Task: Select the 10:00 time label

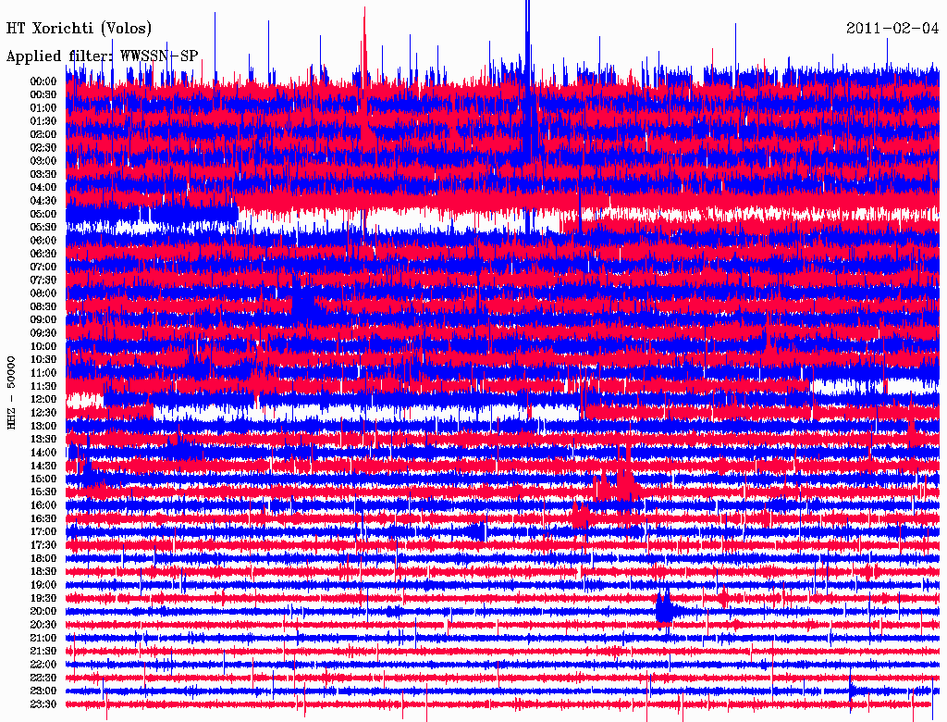Action: 43,346
